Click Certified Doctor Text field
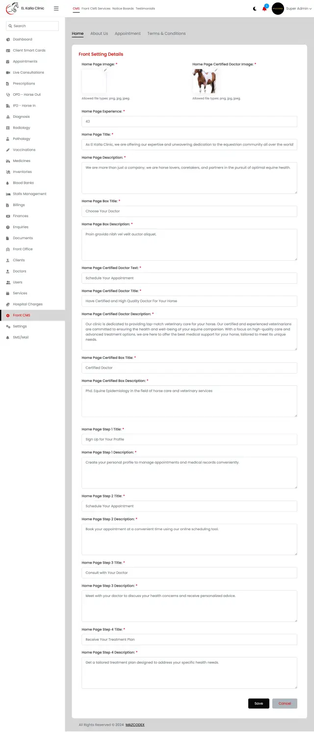Viewport: 314px width, 732px height. tap(189, 278)
